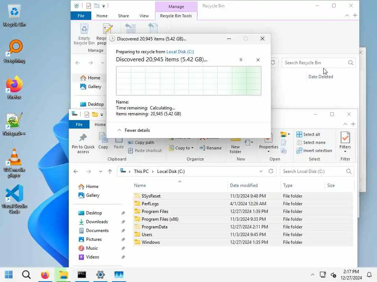Pause the recycle operation in the dialog

(241, 60)
